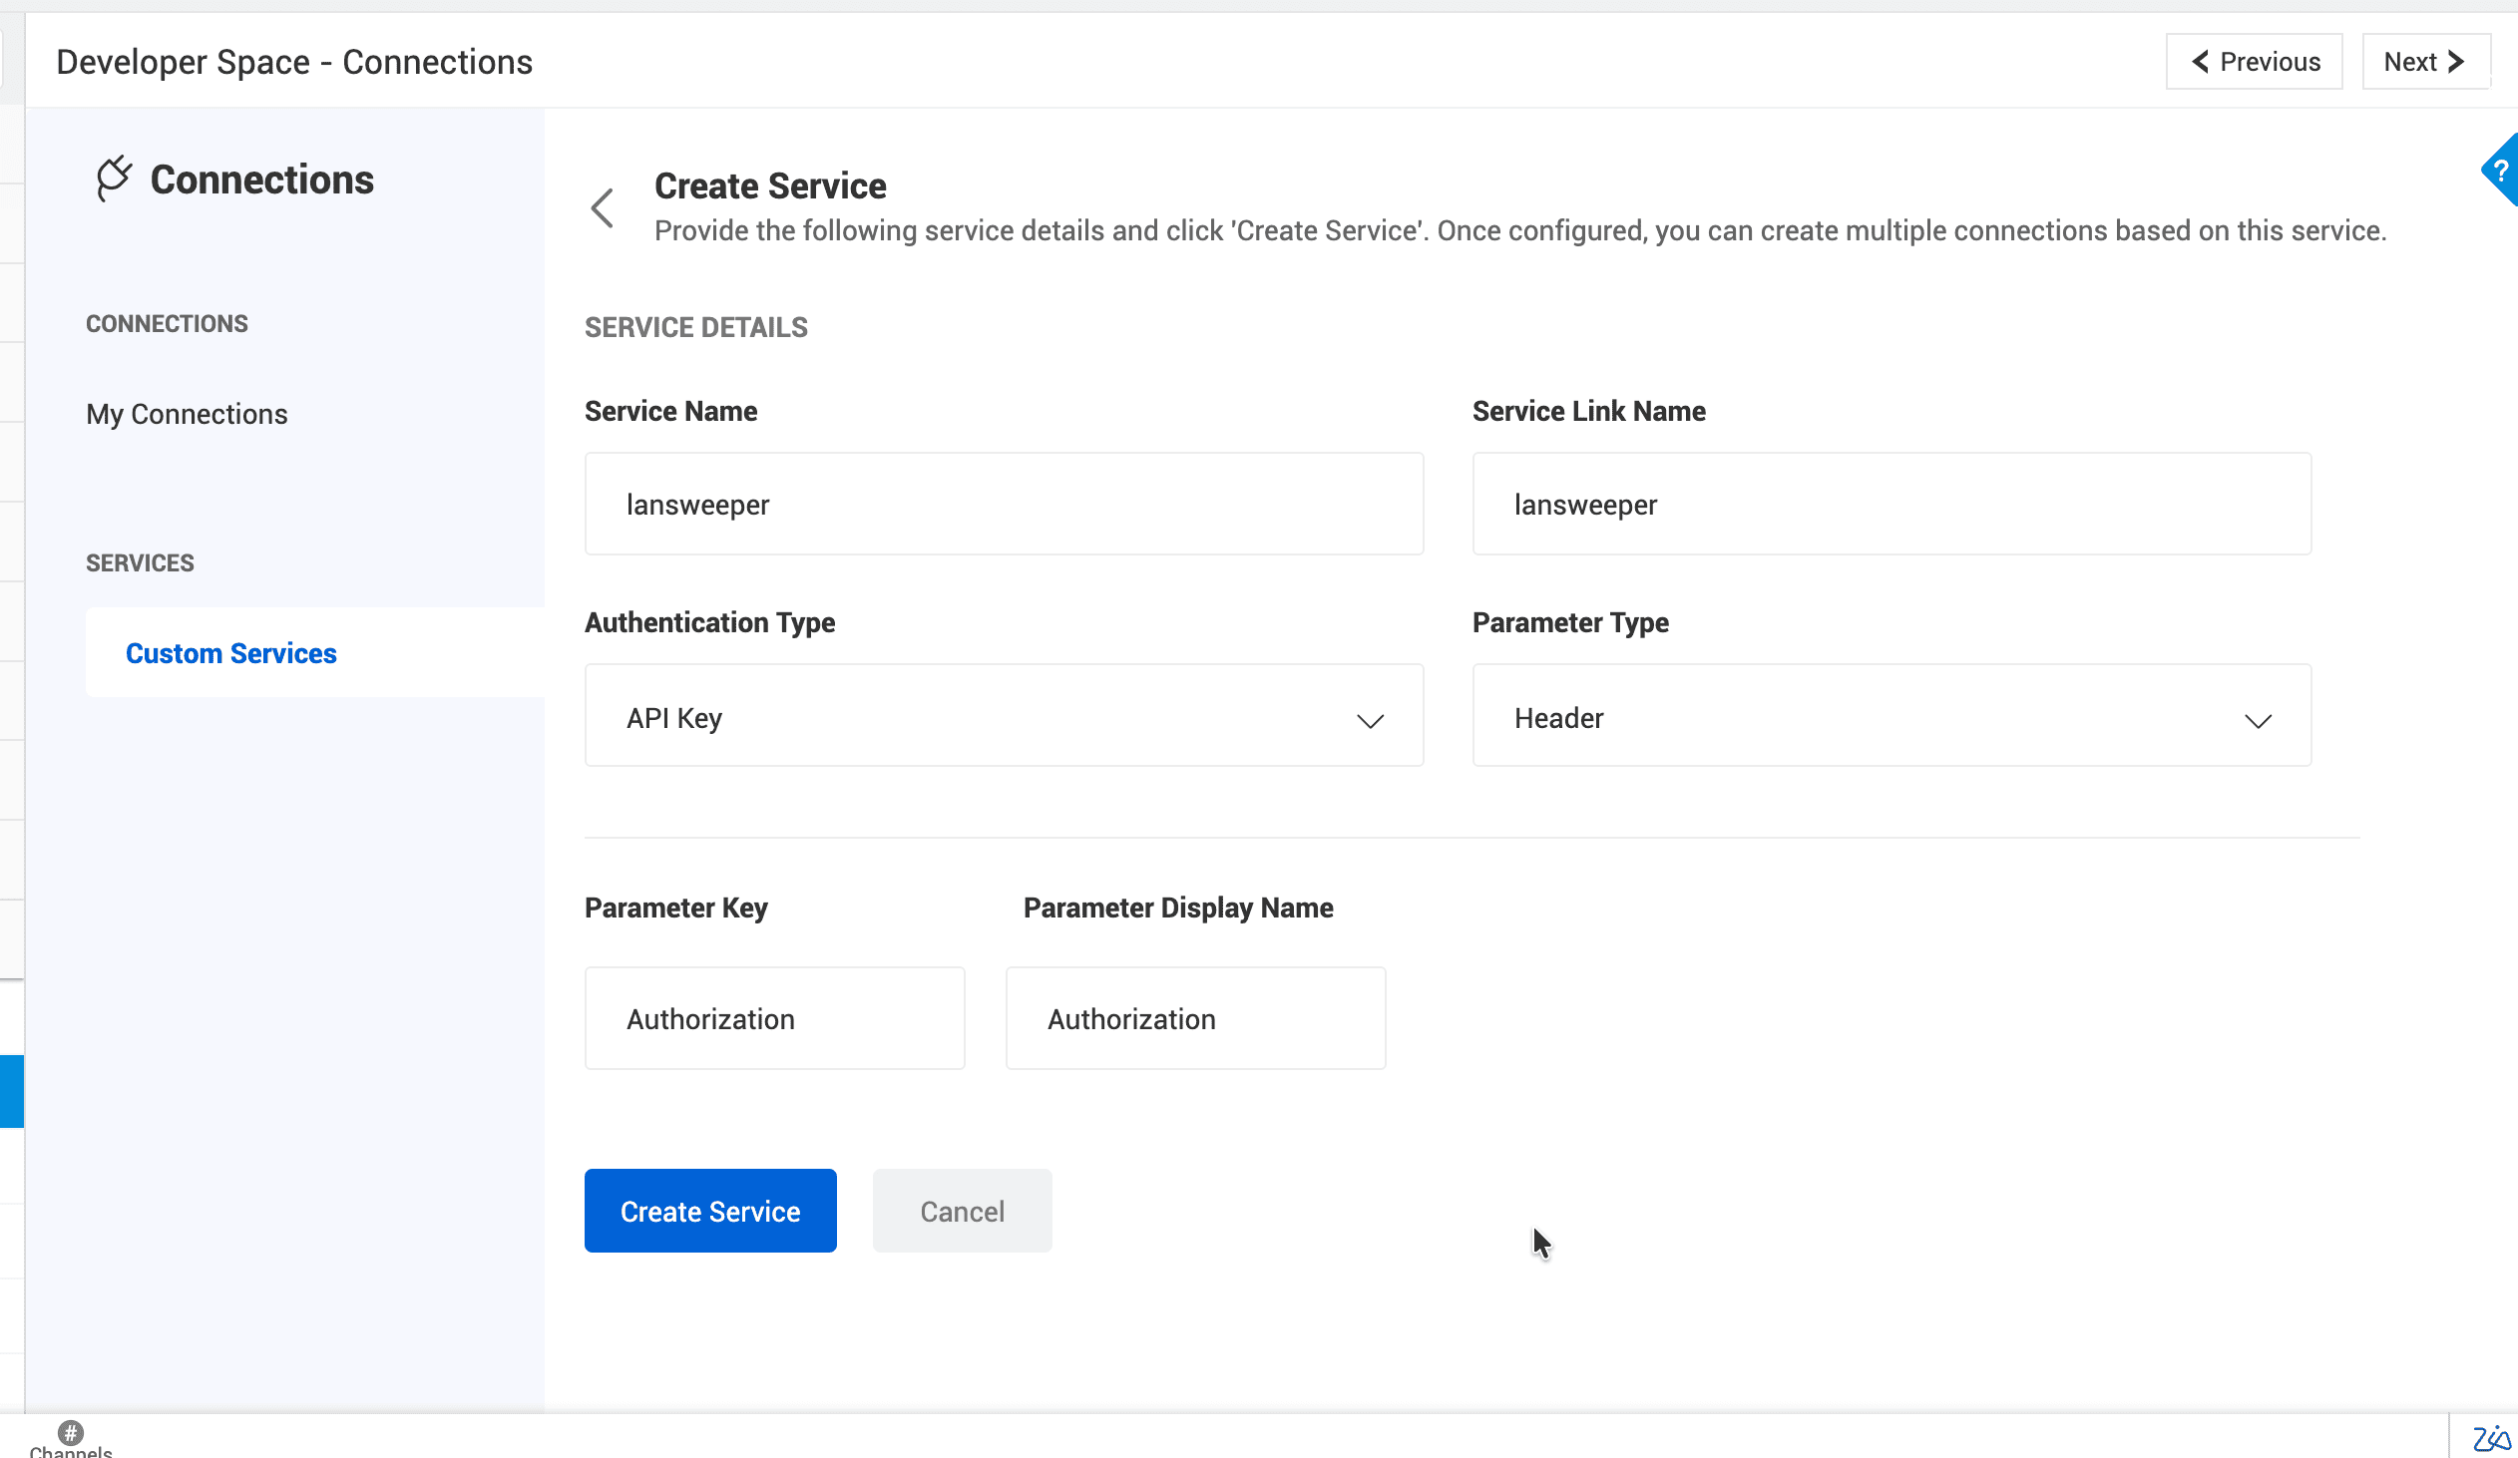Viewport: 2518px width, 1458px height.
Task: Open the Channels hash icon
Action: (x=70, y=1434)
